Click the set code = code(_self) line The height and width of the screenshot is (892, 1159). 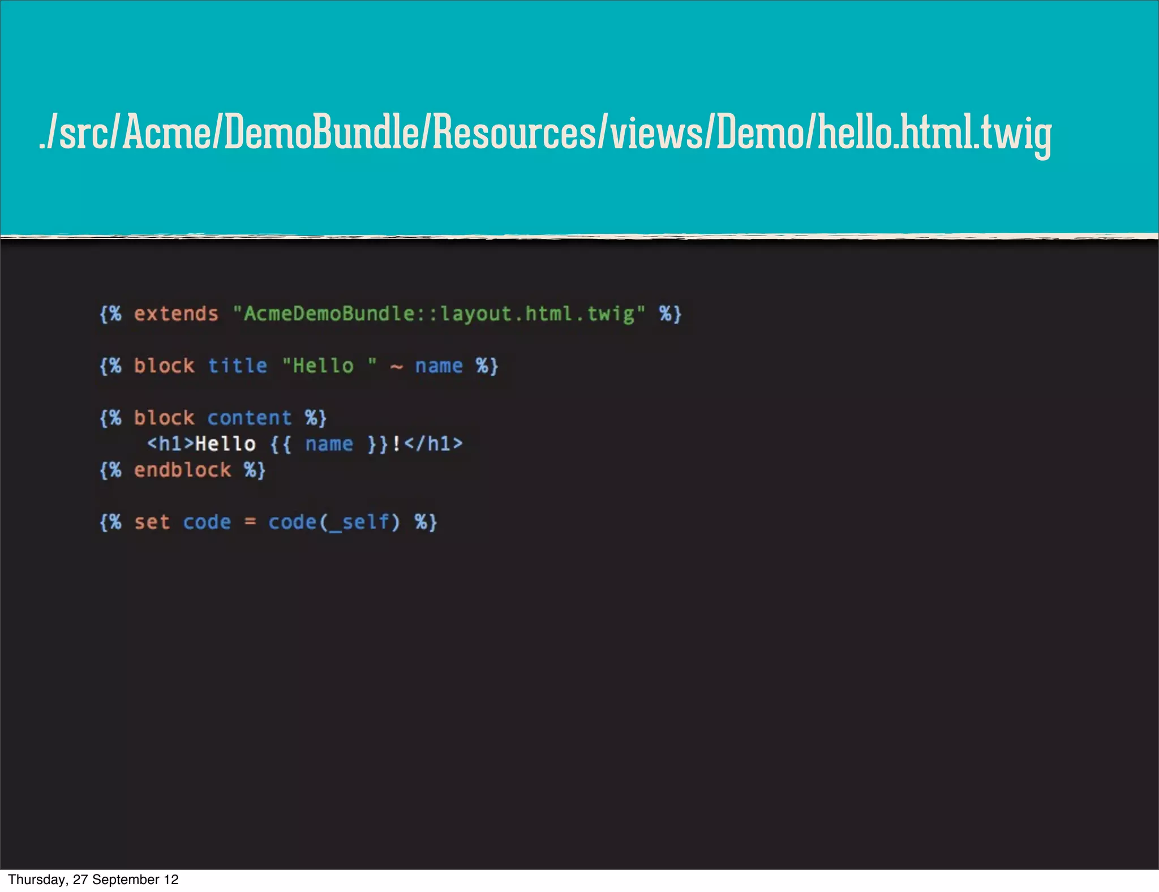coord(268,522)
